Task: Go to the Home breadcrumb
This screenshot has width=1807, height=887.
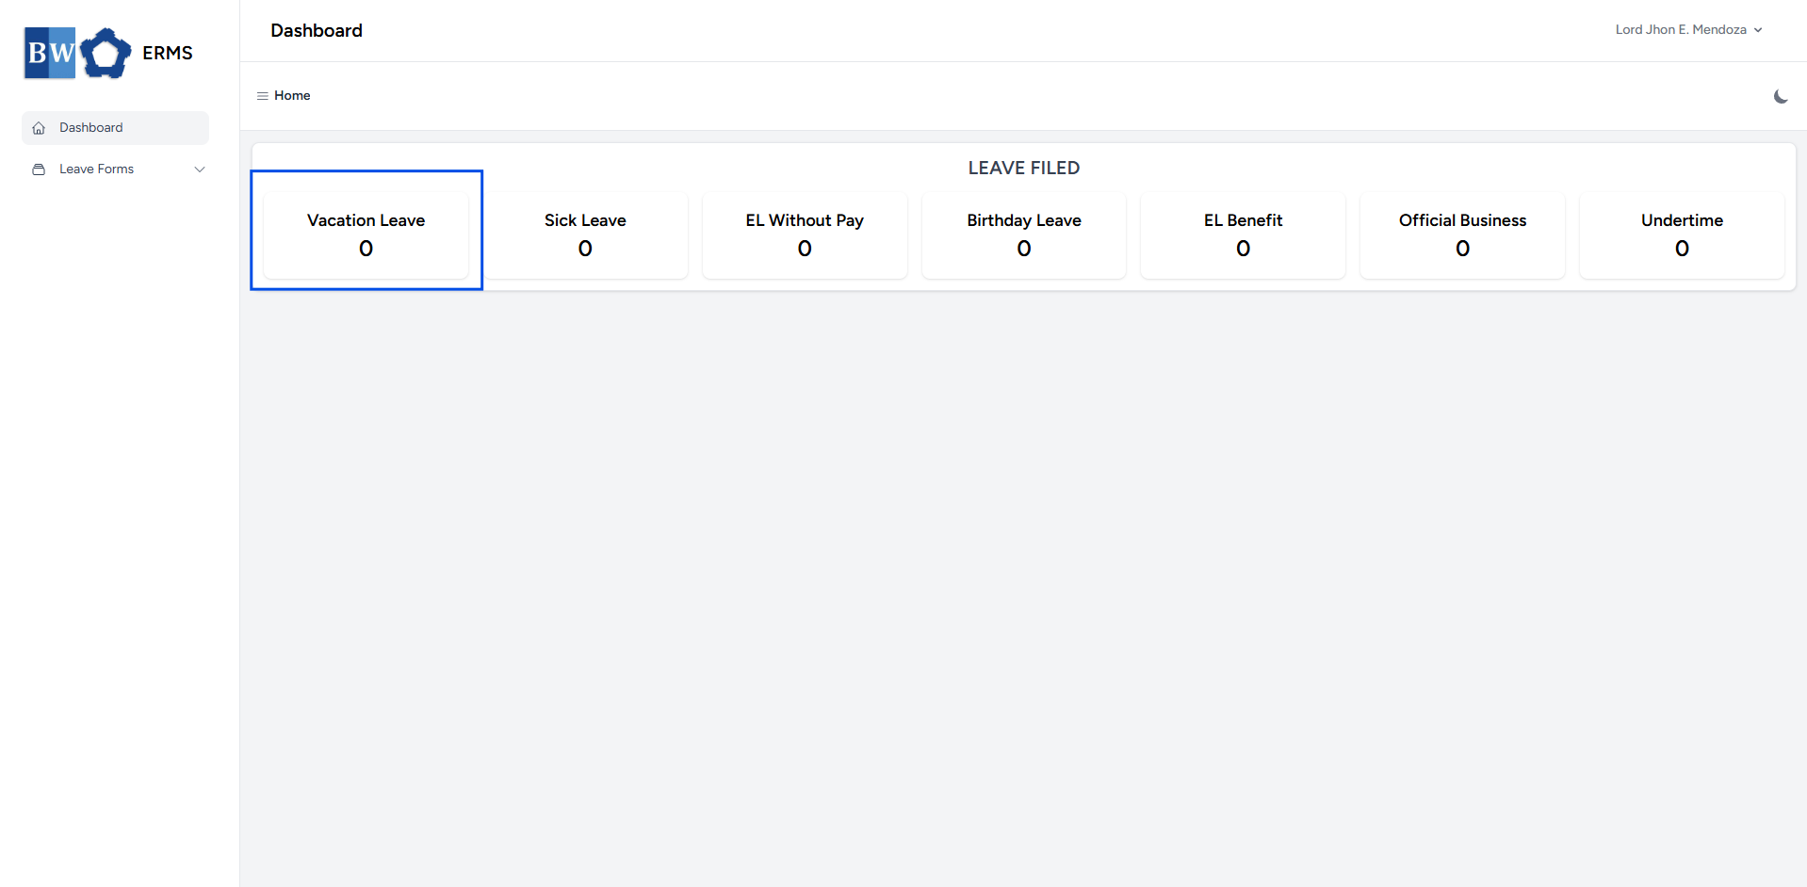Action: [292, 96]
